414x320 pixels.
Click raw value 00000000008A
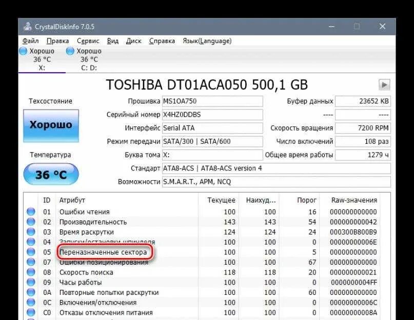(353, 312)
